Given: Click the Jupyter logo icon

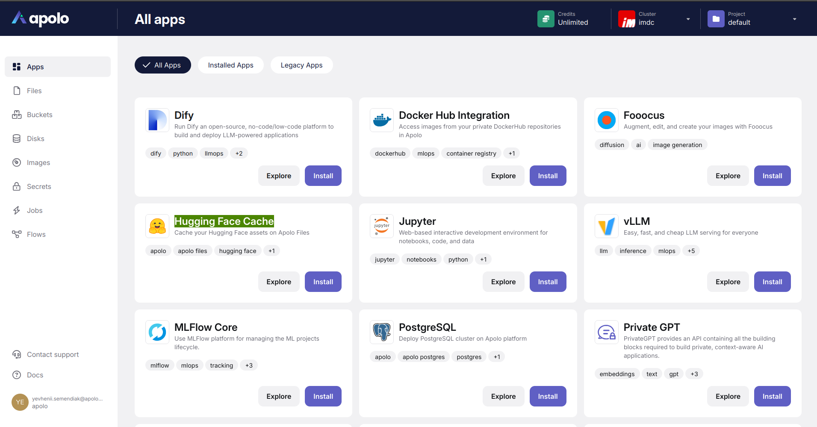Looking at the screenshot, I should (382, 226).
